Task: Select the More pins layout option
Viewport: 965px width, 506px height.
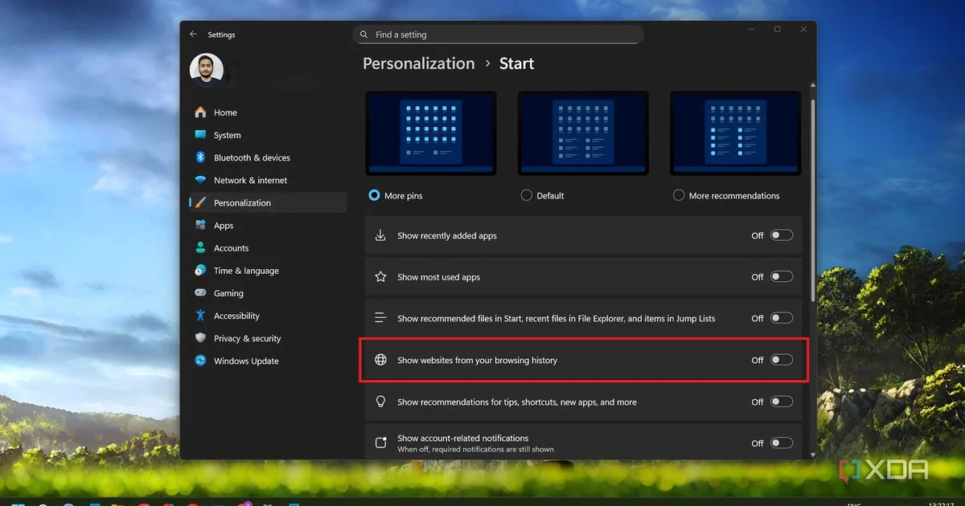Action: tap(374, 195)
